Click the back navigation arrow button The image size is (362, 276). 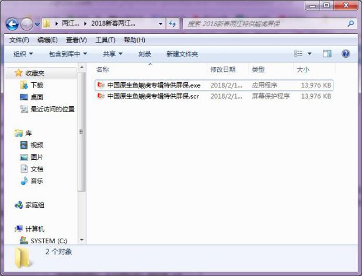(12, 24)
